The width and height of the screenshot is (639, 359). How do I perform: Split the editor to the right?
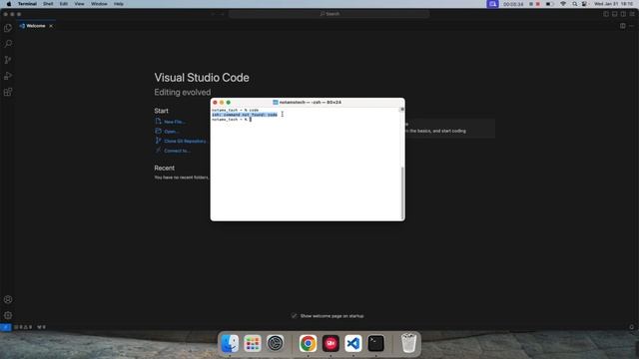[x=623, y=26]
